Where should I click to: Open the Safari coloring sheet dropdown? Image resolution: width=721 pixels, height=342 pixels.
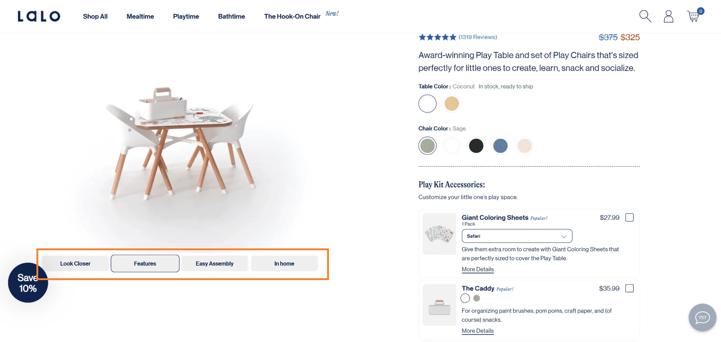pos(516,236)
